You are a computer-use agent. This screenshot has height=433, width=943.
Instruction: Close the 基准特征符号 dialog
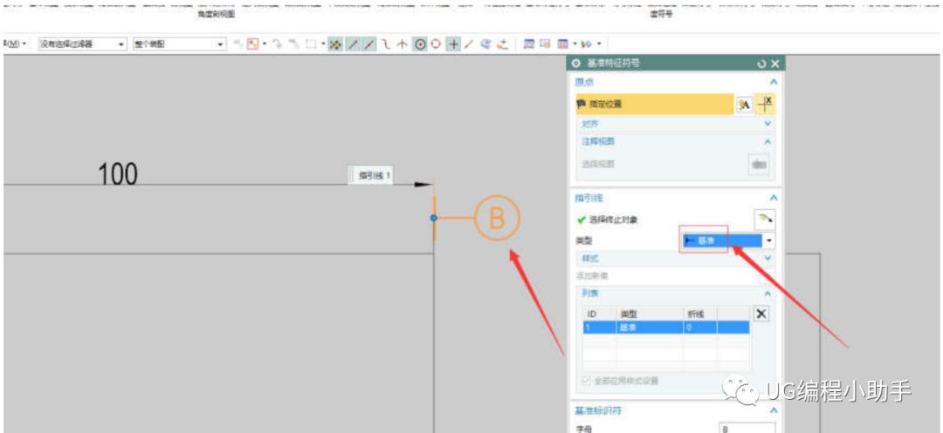[774, 64]
